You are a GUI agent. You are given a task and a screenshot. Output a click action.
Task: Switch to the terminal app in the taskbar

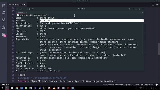7,88
